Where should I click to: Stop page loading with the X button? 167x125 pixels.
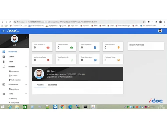[x=10, y=22]
